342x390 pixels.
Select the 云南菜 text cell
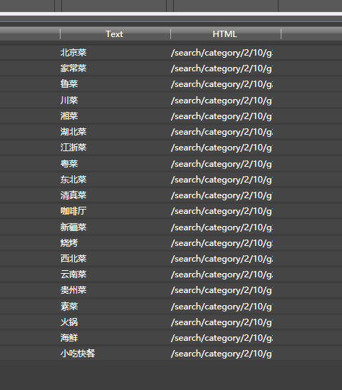pyautogui.click(x=73, y=274)
